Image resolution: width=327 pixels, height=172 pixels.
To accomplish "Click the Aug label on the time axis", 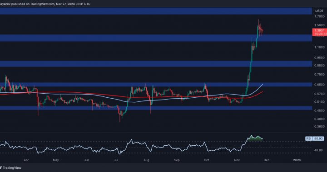I will (x=147, y=160).
